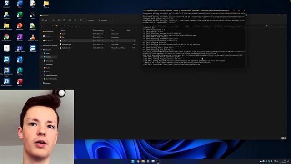291x164 pixels.
Task: Switch Explorer to details view toggle
Action: coord(283,138)
